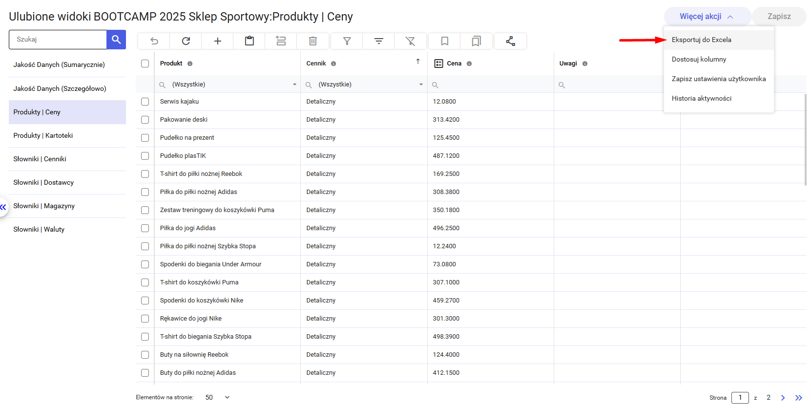Select the Piłka do jogi Adidas row
811x410 pixels.
(145, 228)
